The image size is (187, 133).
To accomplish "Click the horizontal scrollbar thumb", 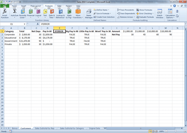I will coord(141,128).
